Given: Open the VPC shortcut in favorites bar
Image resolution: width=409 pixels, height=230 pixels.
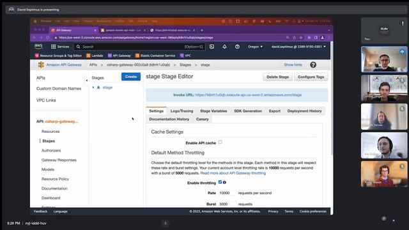Looking at the screenshot, I should [x=185, y=56].
